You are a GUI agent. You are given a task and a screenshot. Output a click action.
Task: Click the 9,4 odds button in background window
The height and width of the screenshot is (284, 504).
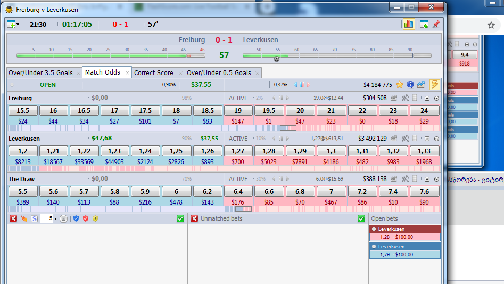click(465, 55)
